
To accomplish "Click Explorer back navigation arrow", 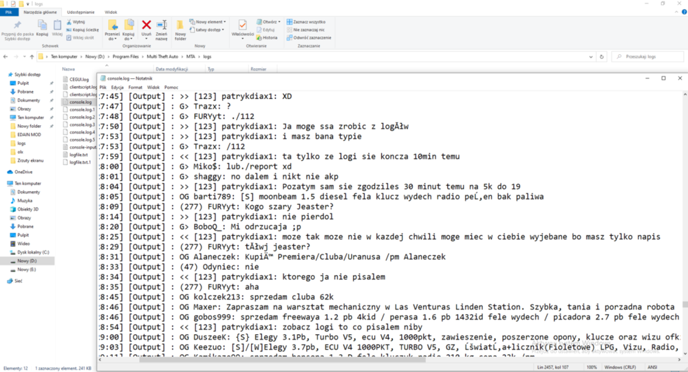I will coord(6,56).
